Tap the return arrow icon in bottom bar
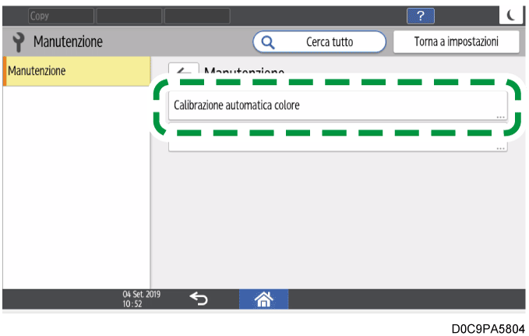This screenshot has height=336, width=529. [199, 299]
